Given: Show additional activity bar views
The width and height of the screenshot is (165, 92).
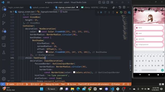Looking at the screenshot, I should point(4,60).
